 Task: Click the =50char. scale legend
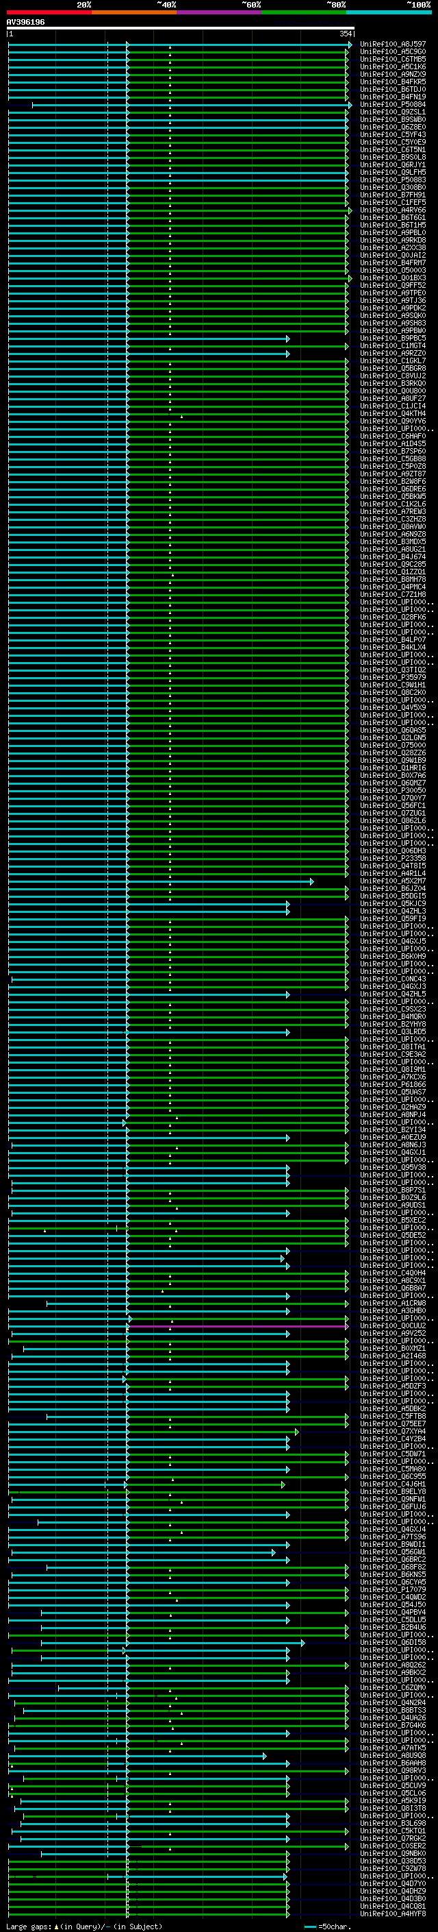click(328, 1927)
